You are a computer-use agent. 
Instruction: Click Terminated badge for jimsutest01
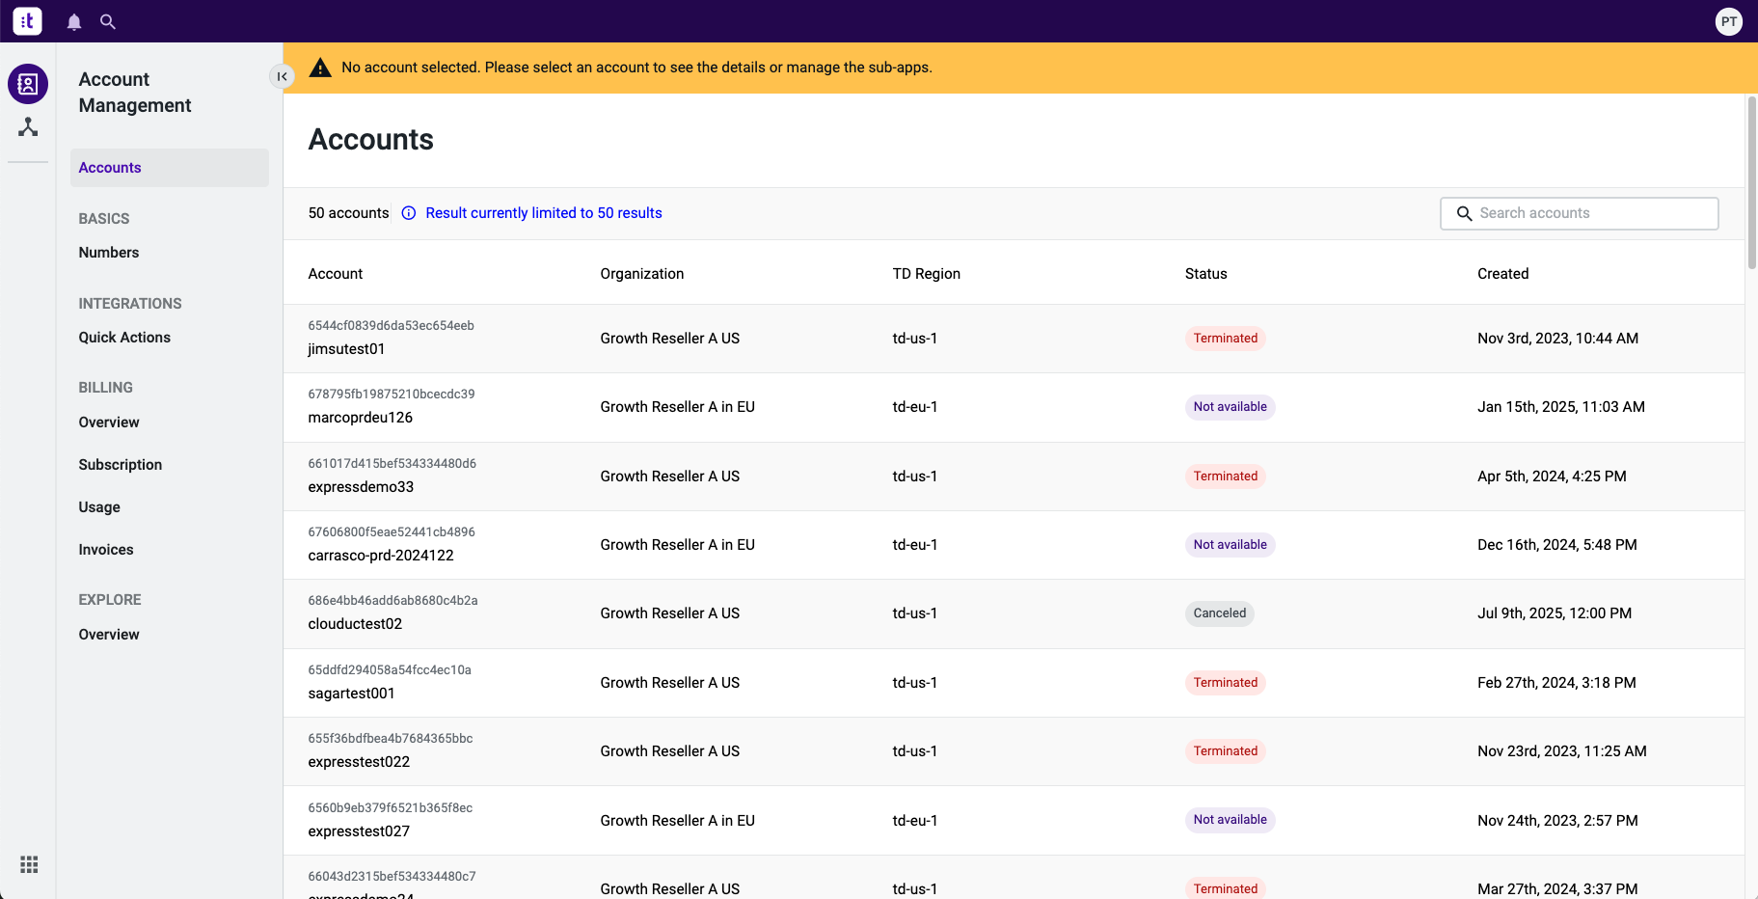point(1226,339)
